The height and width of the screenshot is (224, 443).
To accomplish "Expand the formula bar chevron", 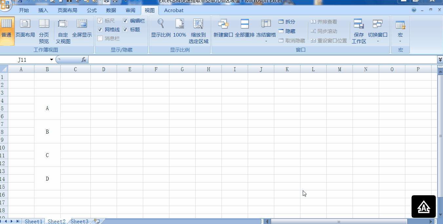I will pyautogui.click(x=440, y=59).
